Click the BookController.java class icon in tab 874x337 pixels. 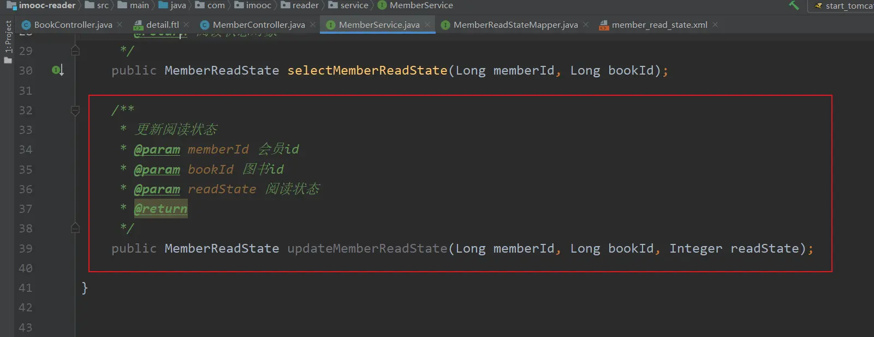click(26, 25)
